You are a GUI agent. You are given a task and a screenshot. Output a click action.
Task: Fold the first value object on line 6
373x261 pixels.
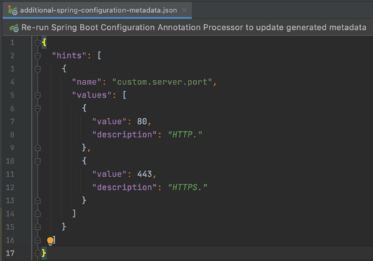click(37, 109)
